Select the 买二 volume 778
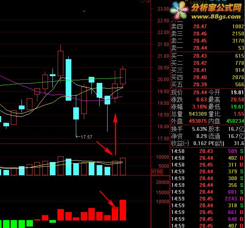 coord(240,63)
